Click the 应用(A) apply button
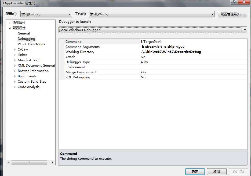The width and height of the screenshot is (251, 176). 238,172
